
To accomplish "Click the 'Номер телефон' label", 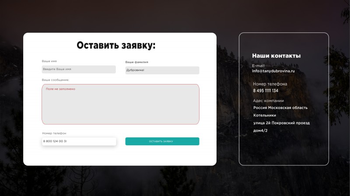I will (x=54, y=133).
